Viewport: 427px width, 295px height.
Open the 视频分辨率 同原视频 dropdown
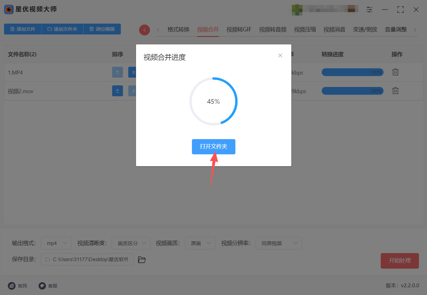(x=279, y=243)
